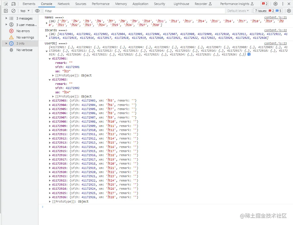
Task: Open DevTools settings gear icon
Action: pyautogui.click(x=276, y=4)
